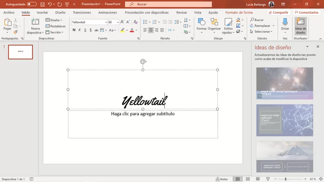The width and height of the screenshot is (324, 182).
Task: Apply text shadow S icon
Action: click(x=90, y=30)
